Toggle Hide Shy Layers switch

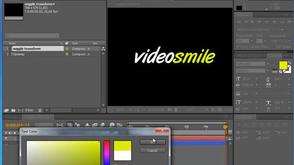pos(87,125)
